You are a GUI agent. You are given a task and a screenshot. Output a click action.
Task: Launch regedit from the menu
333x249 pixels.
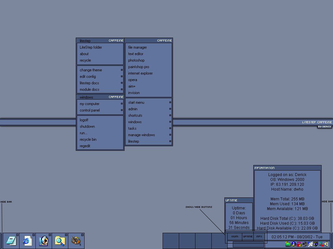(100, 146)
